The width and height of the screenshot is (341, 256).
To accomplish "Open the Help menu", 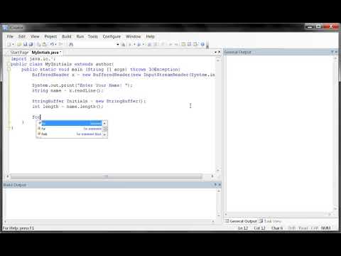I will coord(150,36).
